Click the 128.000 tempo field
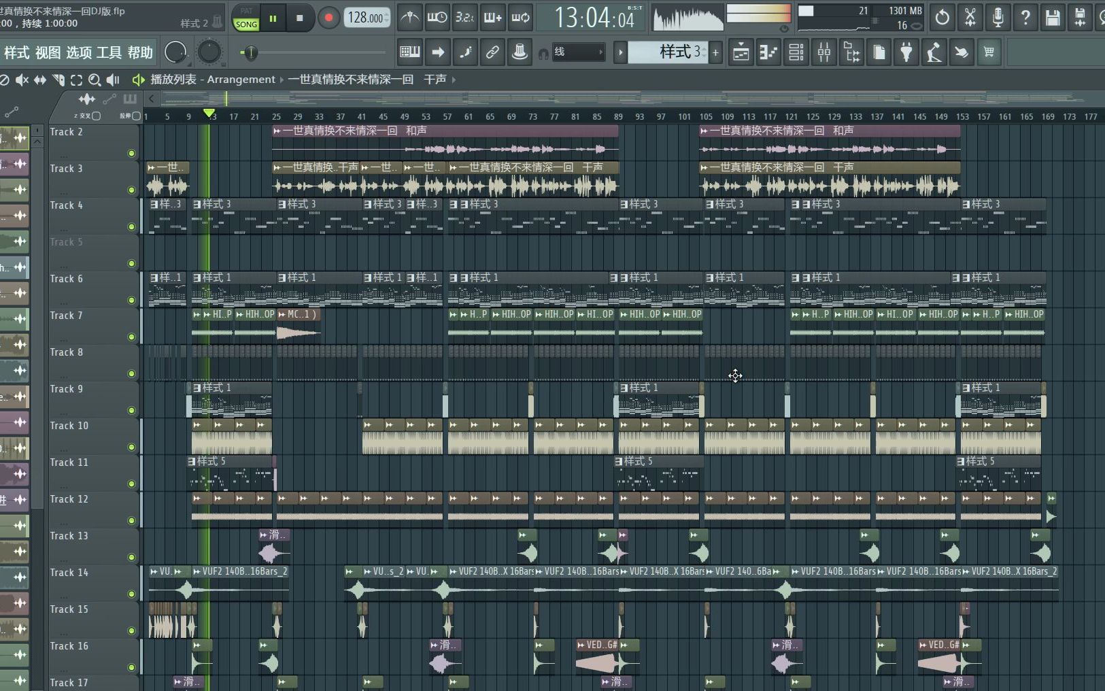 coord(367,18)
